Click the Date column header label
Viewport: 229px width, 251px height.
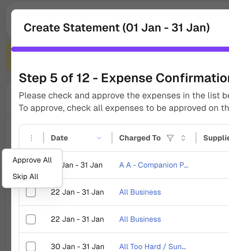coord(59,138)
